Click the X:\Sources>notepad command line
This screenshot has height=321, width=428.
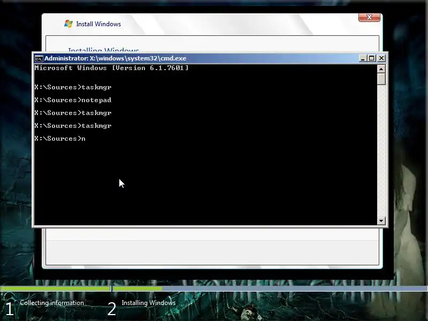click(73, 100)
